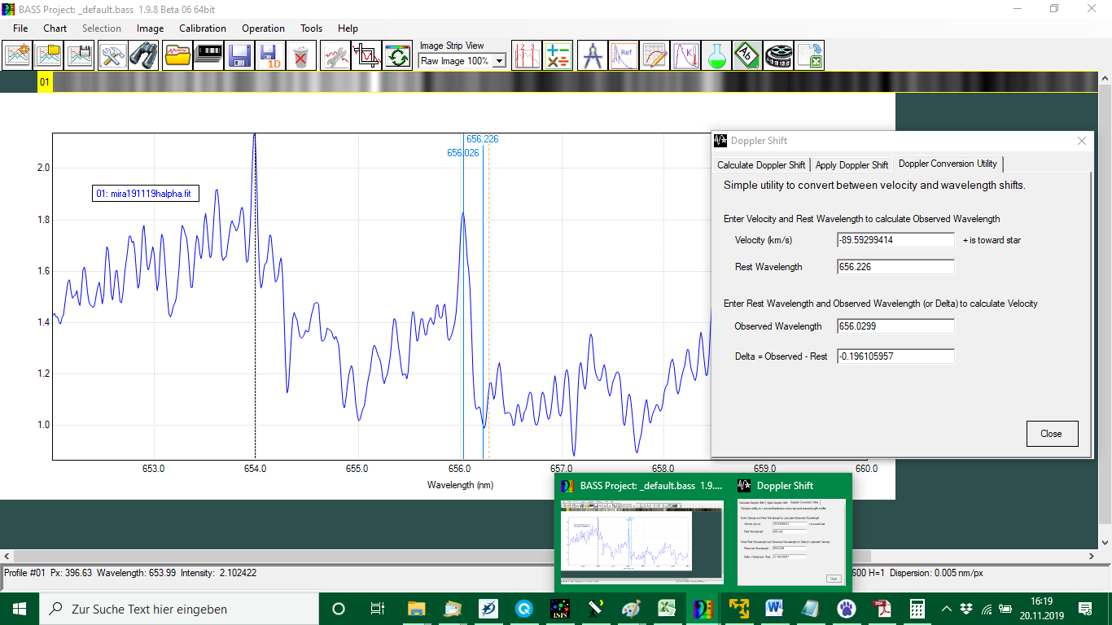
Task: Click the film reel icon
Action: (x=778, y=55)
